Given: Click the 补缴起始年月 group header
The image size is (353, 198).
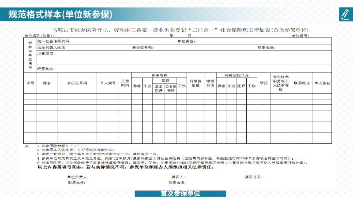Looking at the screenshot, I should [x=237, y=75].
